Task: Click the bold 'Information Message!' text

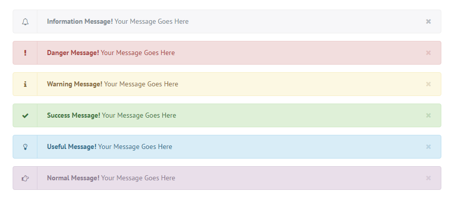Action: pyautogui.click(x=80, y=22)
